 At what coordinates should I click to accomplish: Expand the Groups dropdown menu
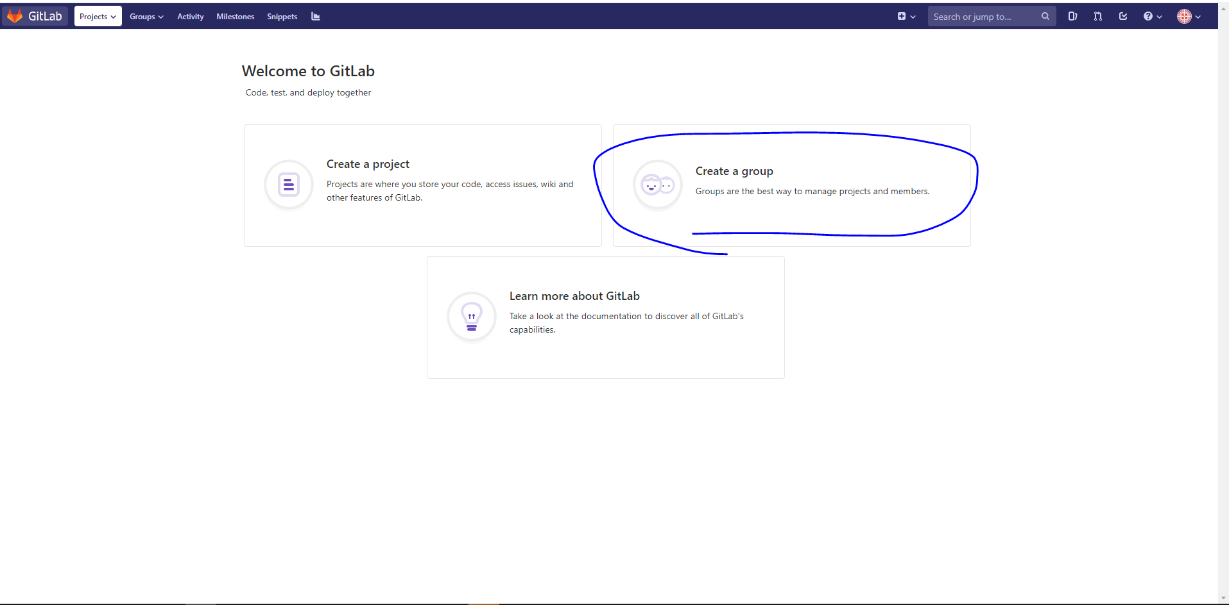pyautogui.click(x=146, y=17)
